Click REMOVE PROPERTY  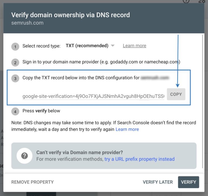point(32,182)
